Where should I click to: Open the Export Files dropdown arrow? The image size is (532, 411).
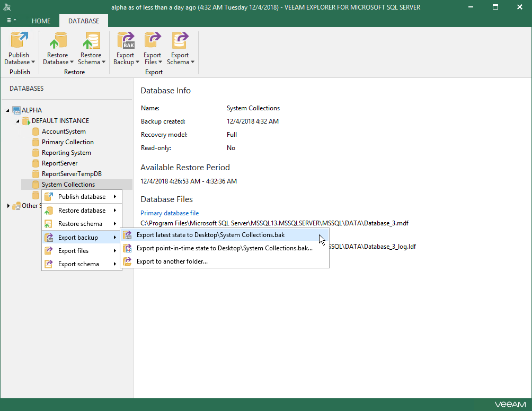click(160, 62)
